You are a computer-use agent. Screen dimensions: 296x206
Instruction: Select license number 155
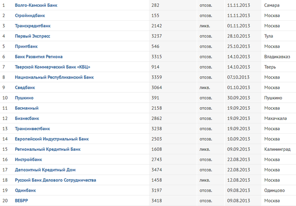(155, 15)
